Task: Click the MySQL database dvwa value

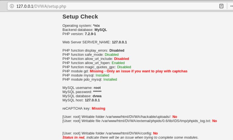Action: 97,96
